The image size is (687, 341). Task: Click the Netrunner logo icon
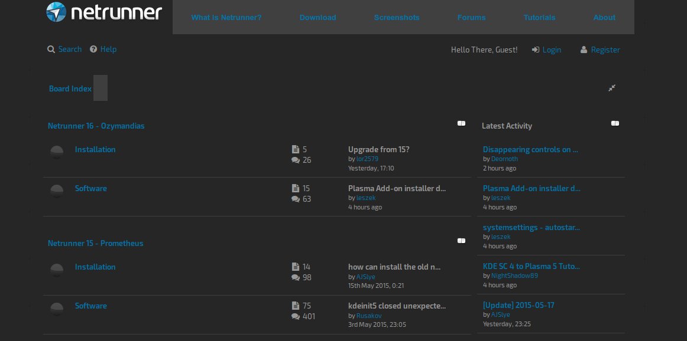point(56,12)
